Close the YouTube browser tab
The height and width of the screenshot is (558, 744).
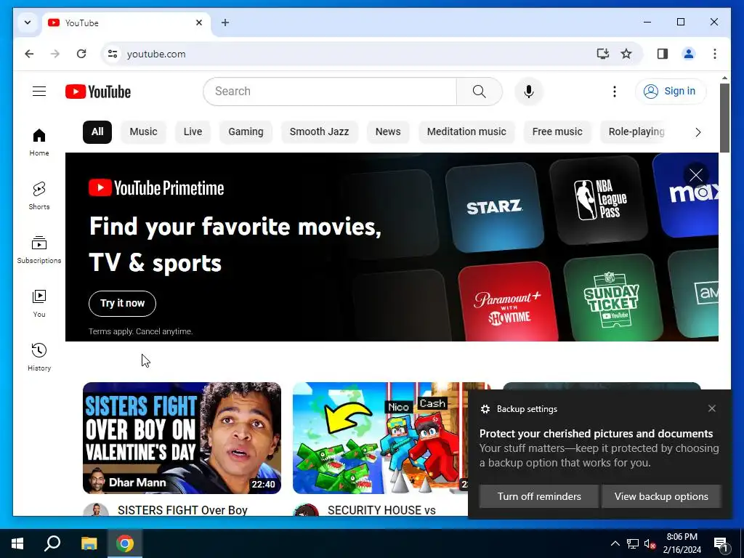pyautogui.click(x=199, y=23)
